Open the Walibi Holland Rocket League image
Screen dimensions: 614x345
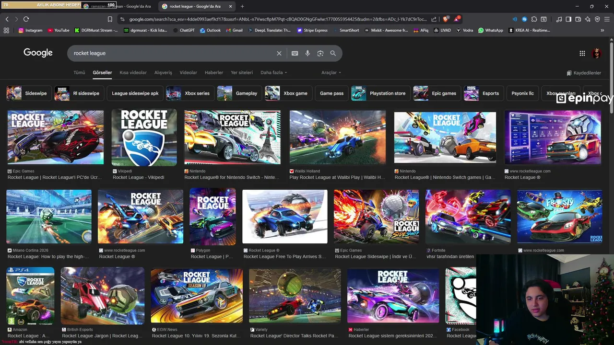click(338, 138)
